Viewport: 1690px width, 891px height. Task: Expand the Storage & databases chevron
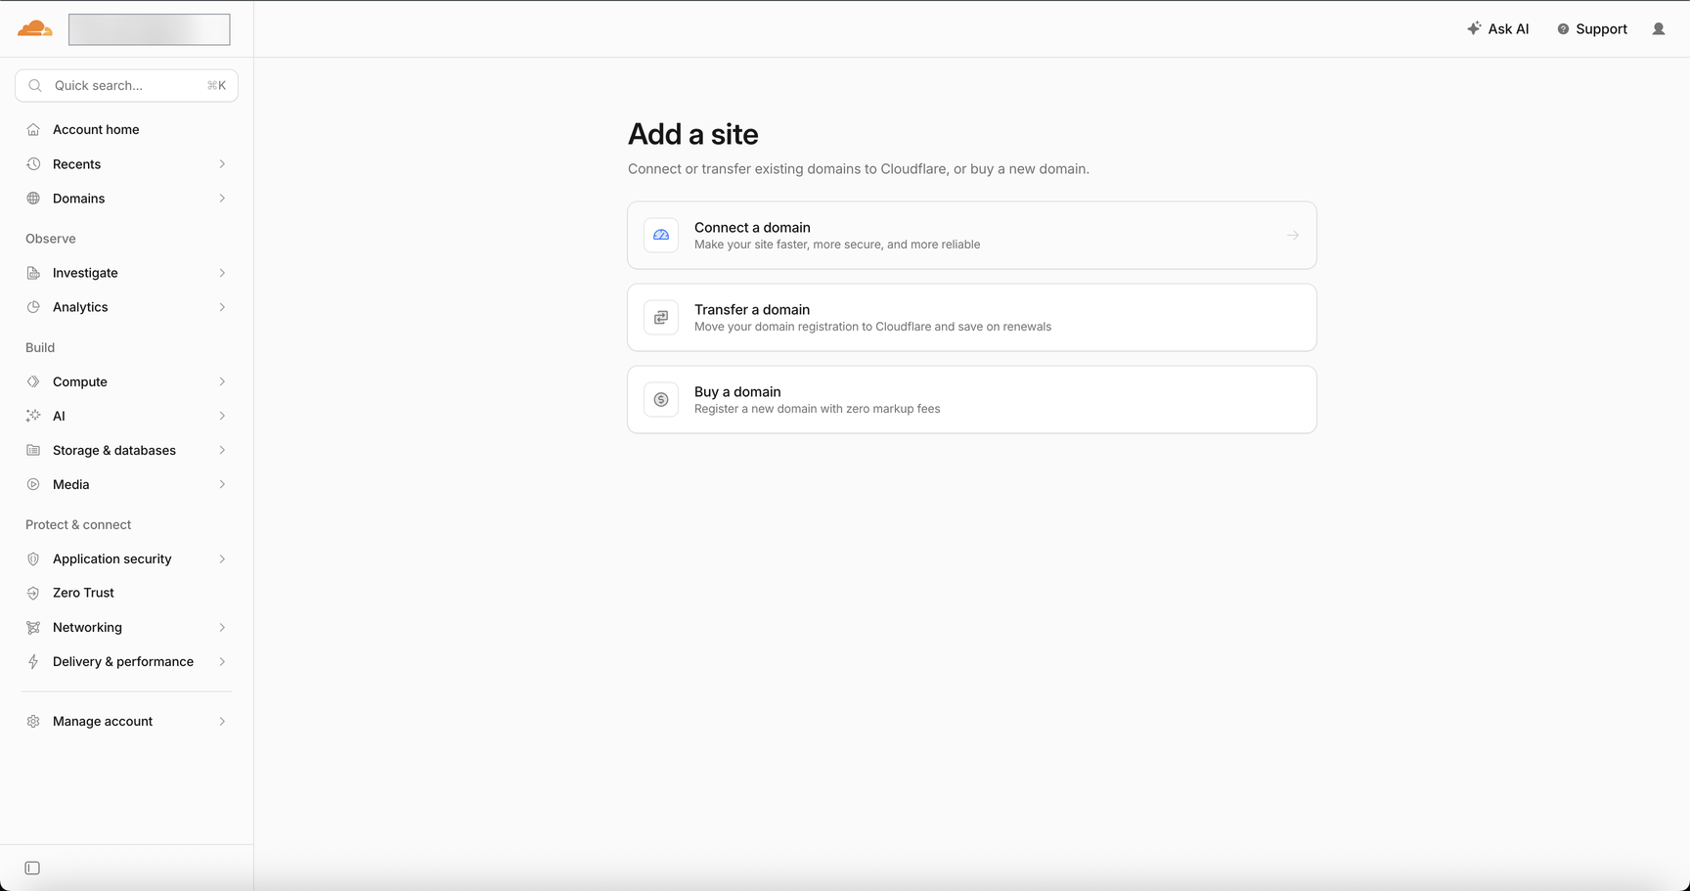pos(222,450)
